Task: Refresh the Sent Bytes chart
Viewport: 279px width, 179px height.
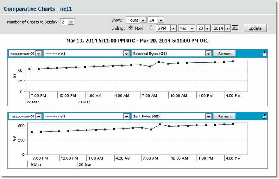Action: (x=224, y=116)
